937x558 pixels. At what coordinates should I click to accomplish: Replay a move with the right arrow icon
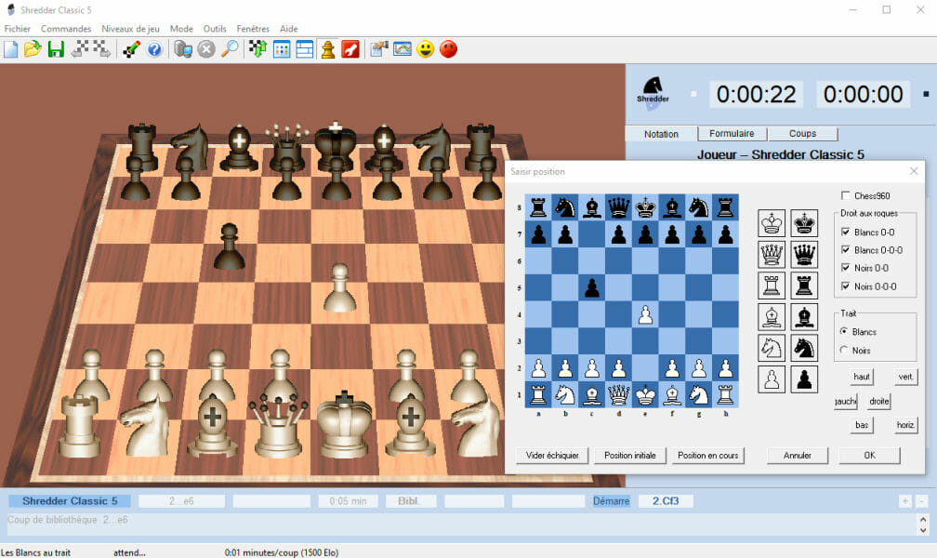click(x=101, y=49)
